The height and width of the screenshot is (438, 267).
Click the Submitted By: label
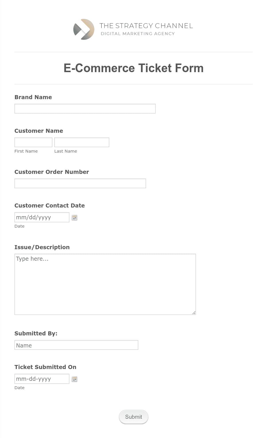click(x=36, y=333)
